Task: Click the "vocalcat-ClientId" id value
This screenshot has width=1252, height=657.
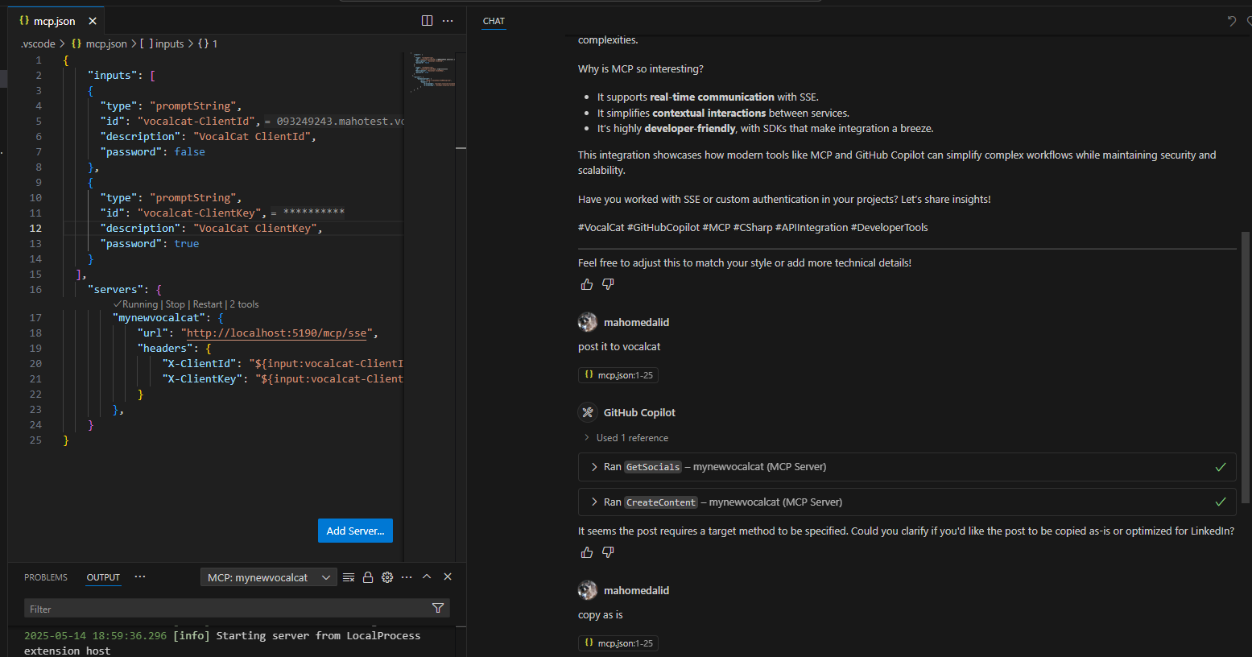Action: 196,121
